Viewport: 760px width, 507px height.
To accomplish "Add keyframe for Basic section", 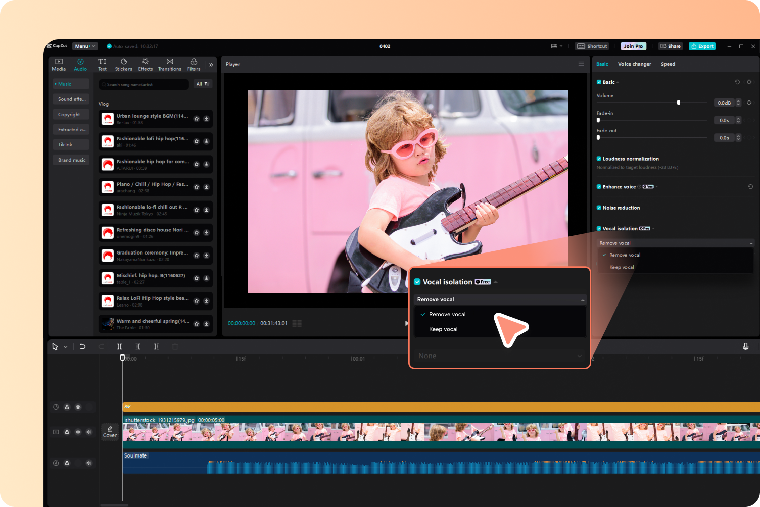I will [749, 82].
